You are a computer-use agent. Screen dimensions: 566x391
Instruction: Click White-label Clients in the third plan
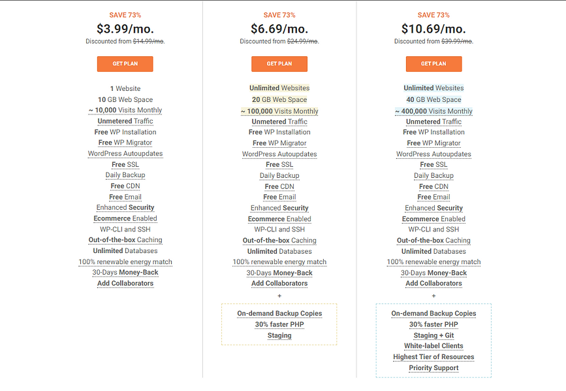434,346
